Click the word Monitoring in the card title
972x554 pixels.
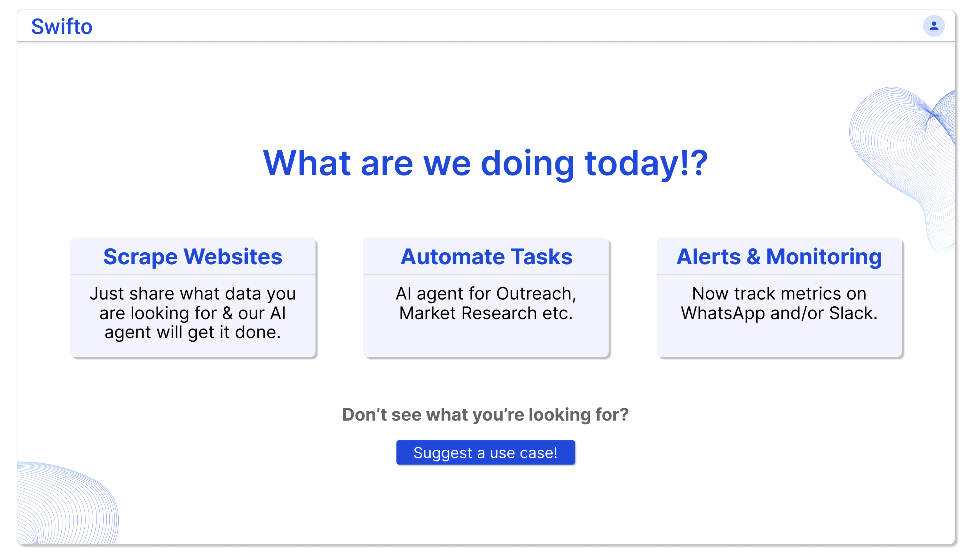(824, 257)
